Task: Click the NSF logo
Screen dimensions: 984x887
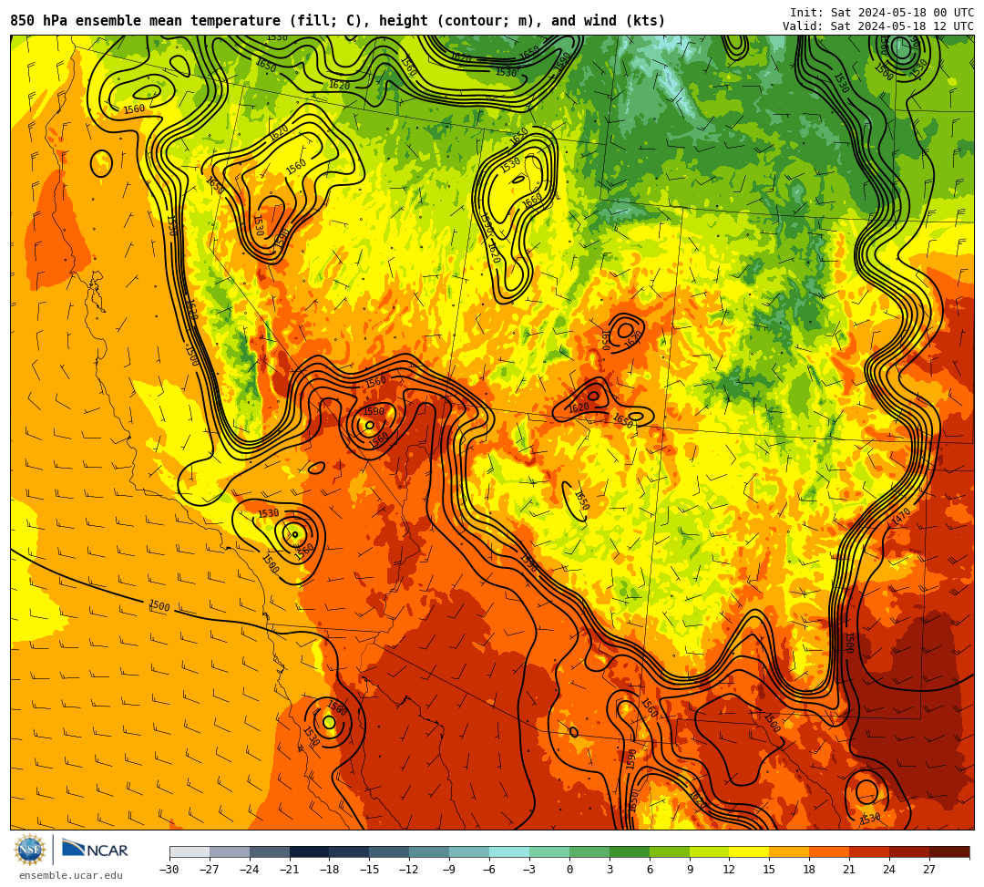Action: pyautogui.click(x=29, y=850)
